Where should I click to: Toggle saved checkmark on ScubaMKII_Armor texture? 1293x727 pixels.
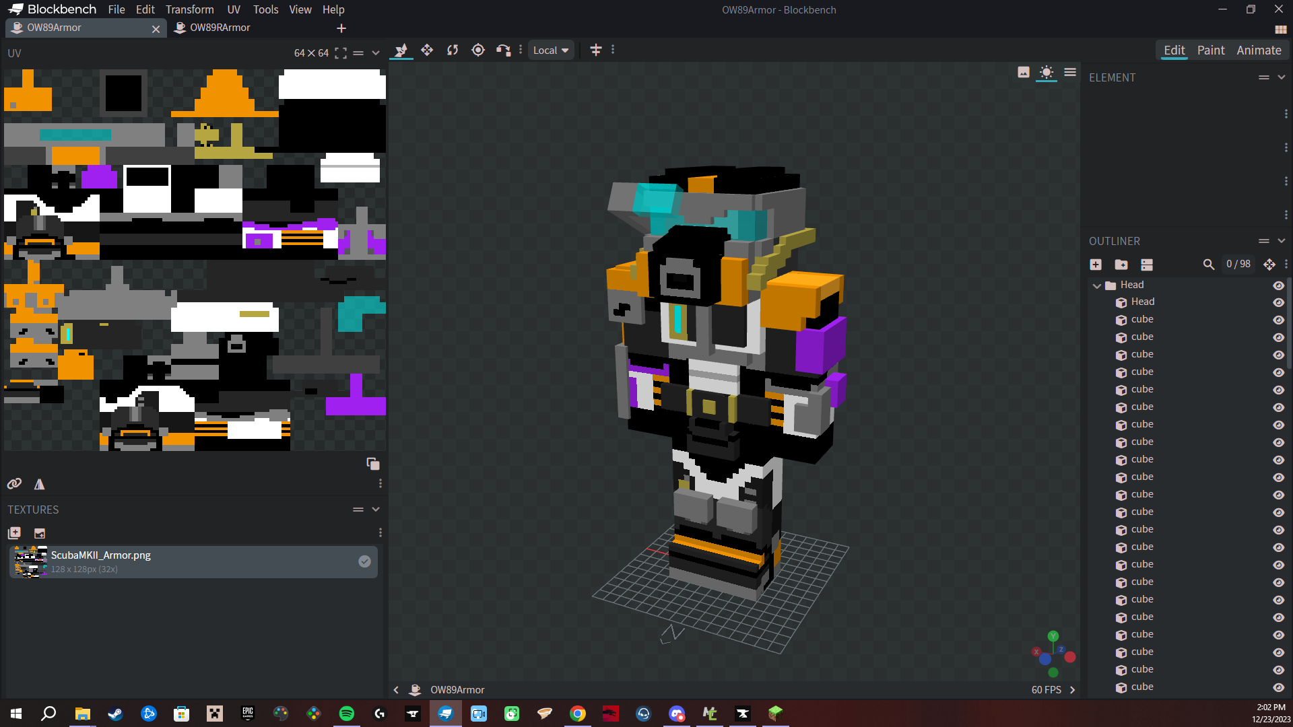coord(364,561)
